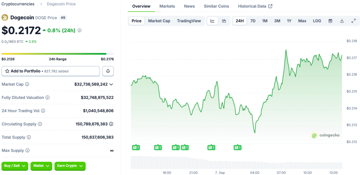Click the $1,040,548,806 trading volume value

tap(98, 111)
